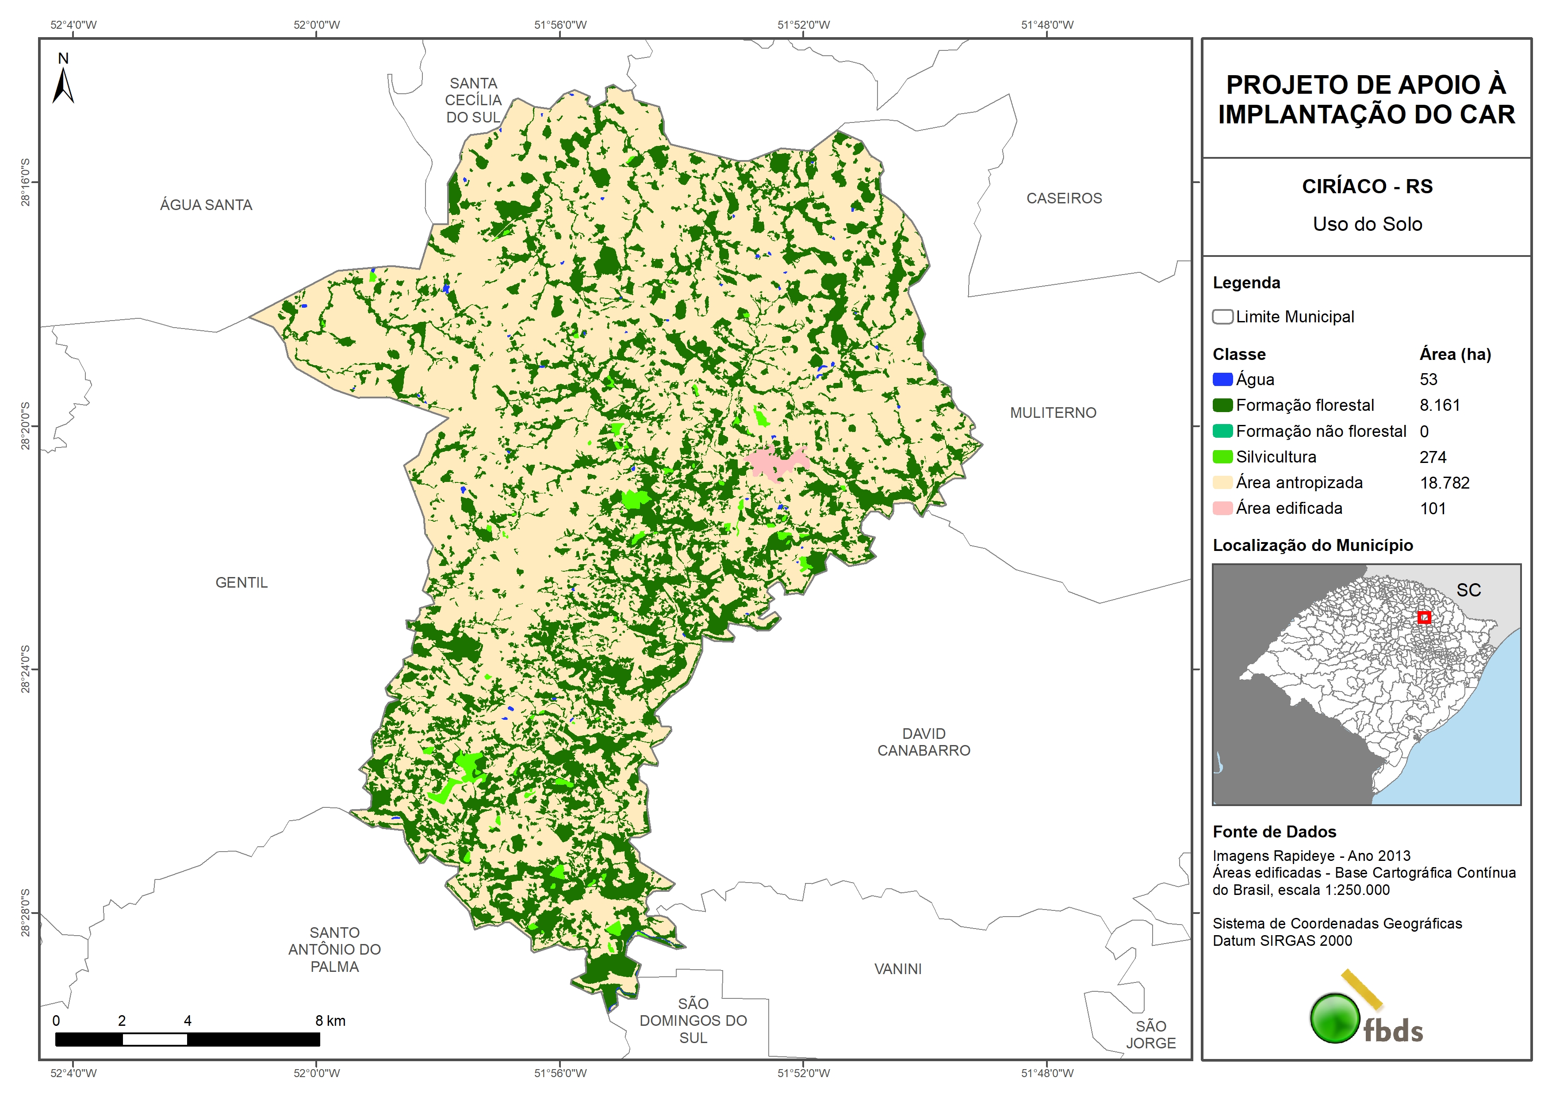This screenshot has width=1552, height=1097.
Task: Click the Água blue legend swatch
Action: 1222,379
